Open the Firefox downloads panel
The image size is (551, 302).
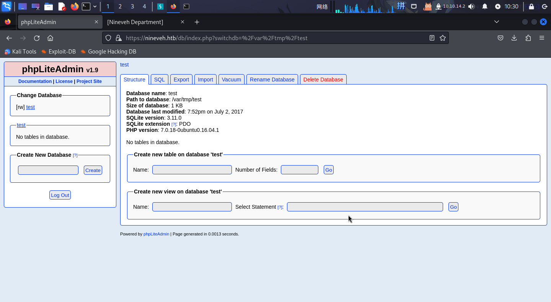click(514, 38)
